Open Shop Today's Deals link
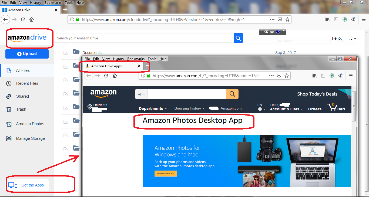Screen dimensions: 369x197 pyautogui.click(x=317, y=94)
